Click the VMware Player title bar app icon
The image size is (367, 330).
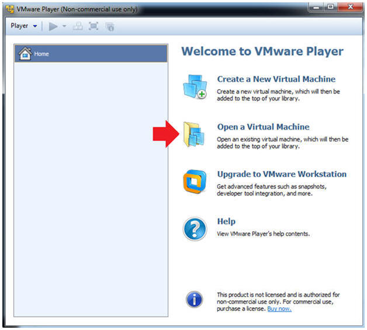point(10,9)
